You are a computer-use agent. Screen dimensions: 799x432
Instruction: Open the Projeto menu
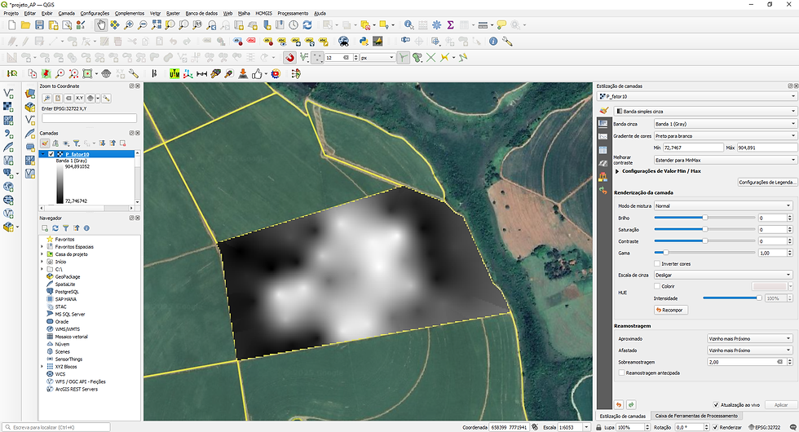point(11,13)
